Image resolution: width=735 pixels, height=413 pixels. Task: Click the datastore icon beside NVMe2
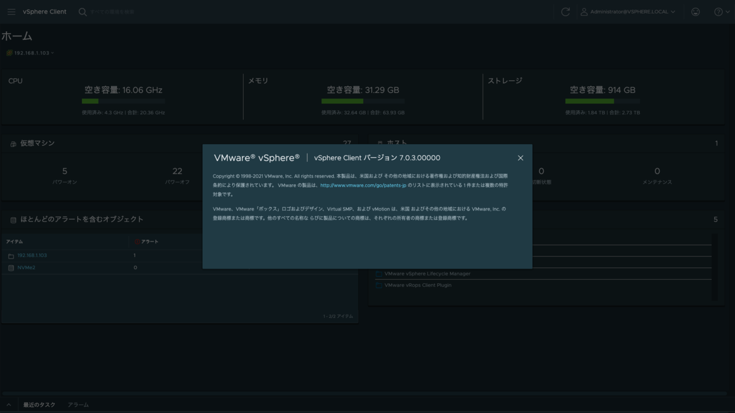[11, 268]
